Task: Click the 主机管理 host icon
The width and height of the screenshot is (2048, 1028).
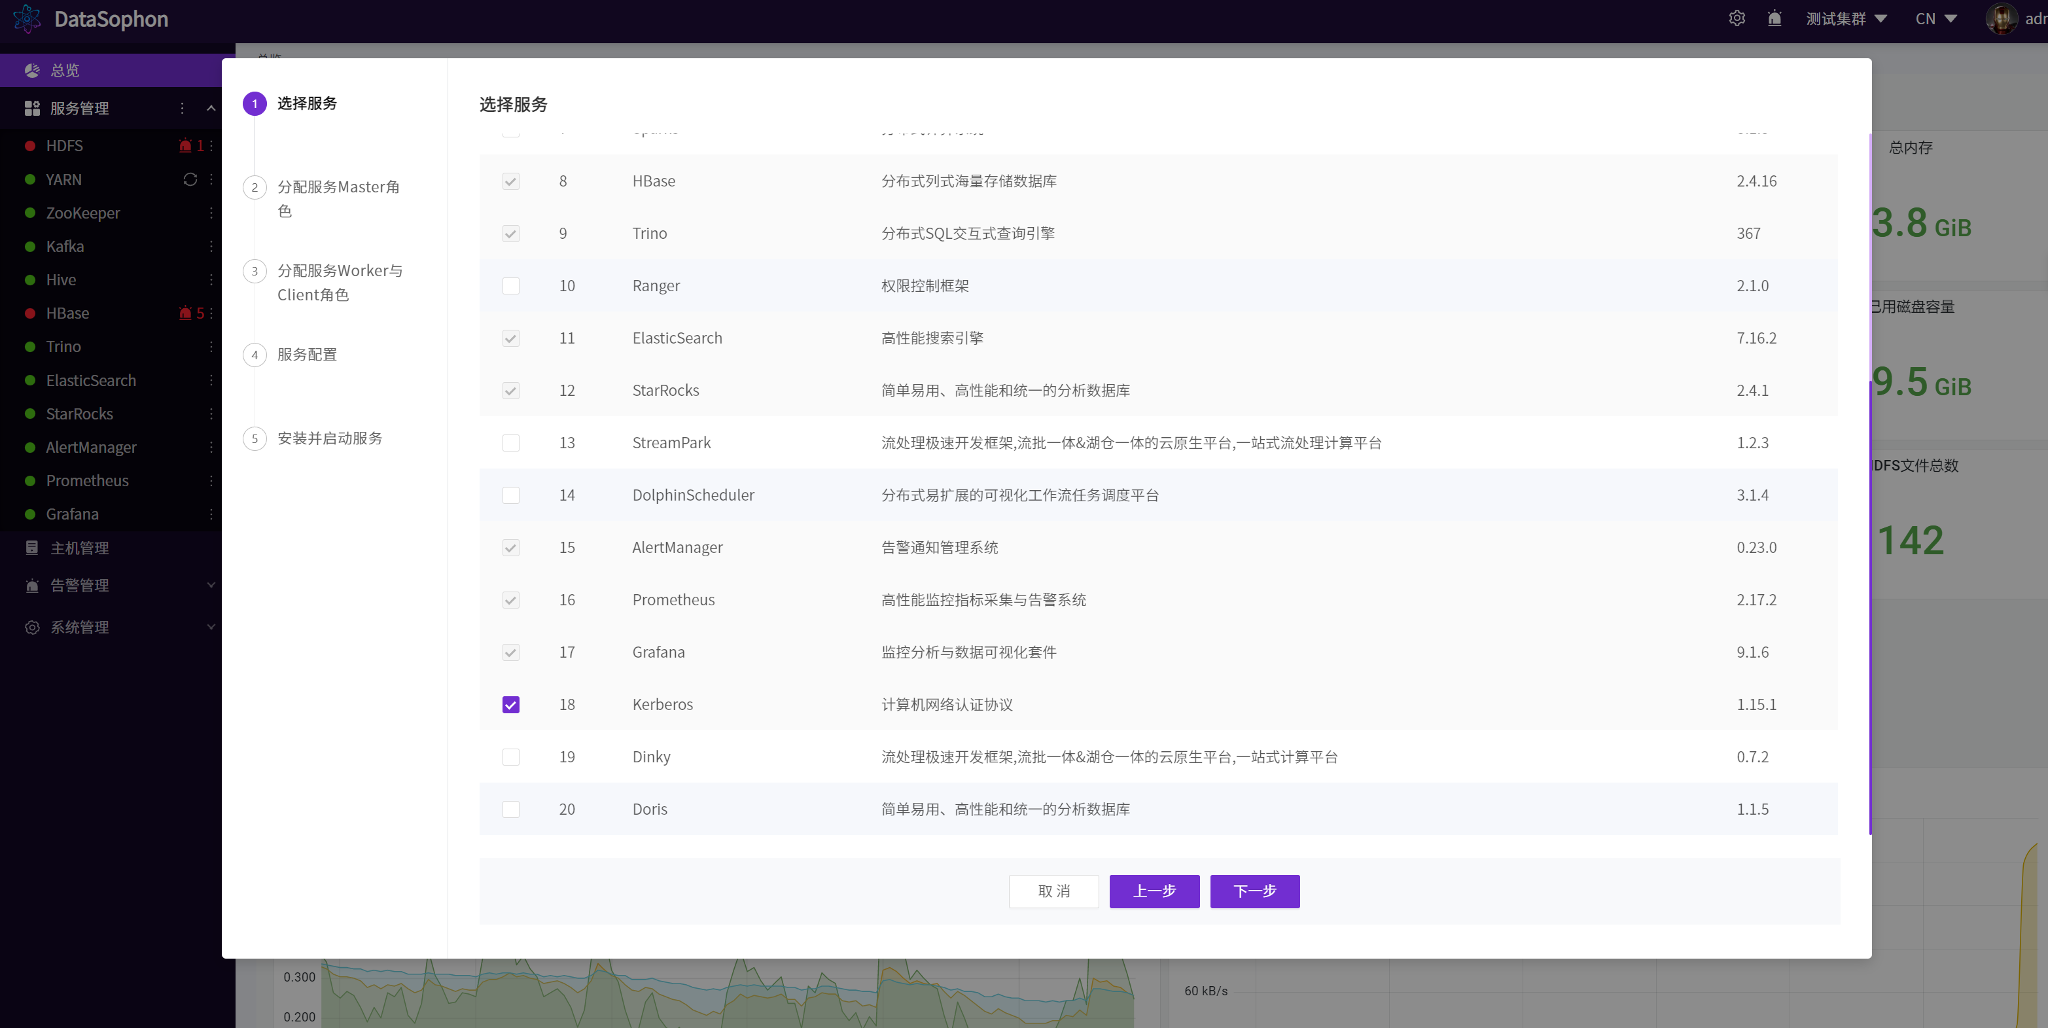Action: [32, 548]
